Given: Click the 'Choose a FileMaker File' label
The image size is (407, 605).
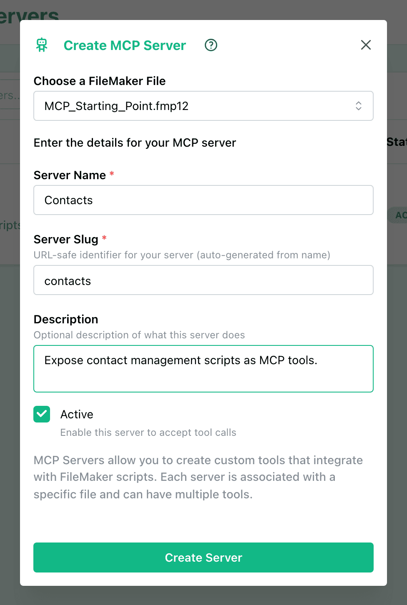Looking at the screenshot, I should click(100, 81).
